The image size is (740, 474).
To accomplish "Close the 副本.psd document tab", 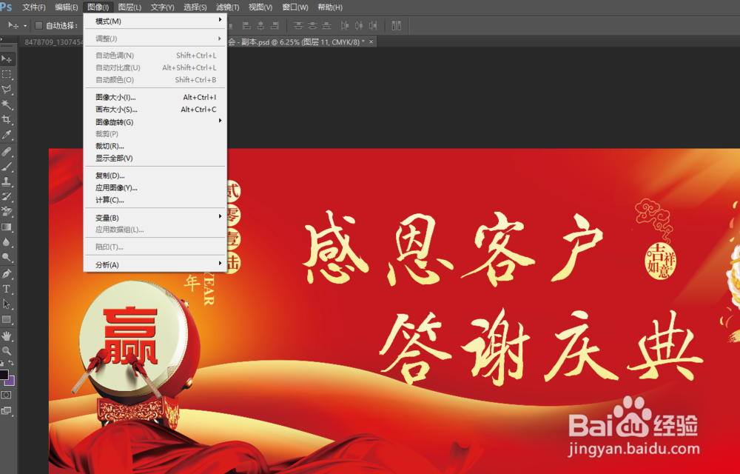I will click(371, 42).
